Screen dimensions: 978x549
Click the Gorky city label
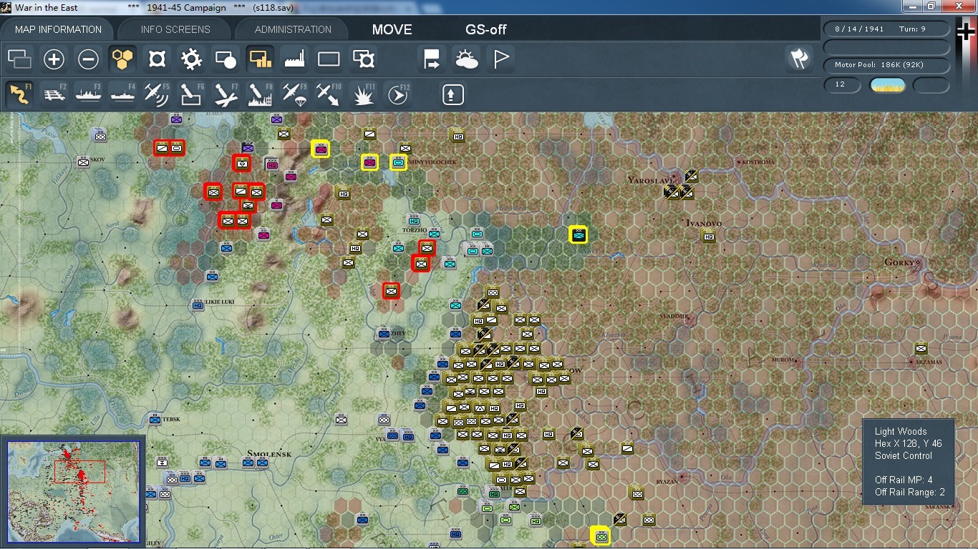click(901, 262)
